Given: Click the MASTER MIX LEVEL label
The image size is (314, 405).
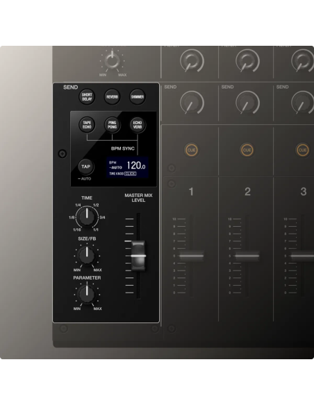Looking at the screenshot, I should pos(138,198).
